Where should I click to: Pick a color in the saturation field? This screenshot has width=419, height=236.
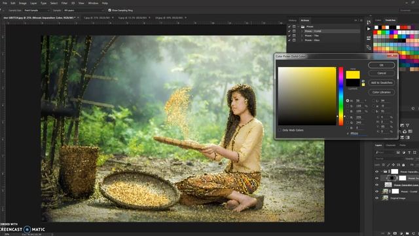click(x=307, y=96)
